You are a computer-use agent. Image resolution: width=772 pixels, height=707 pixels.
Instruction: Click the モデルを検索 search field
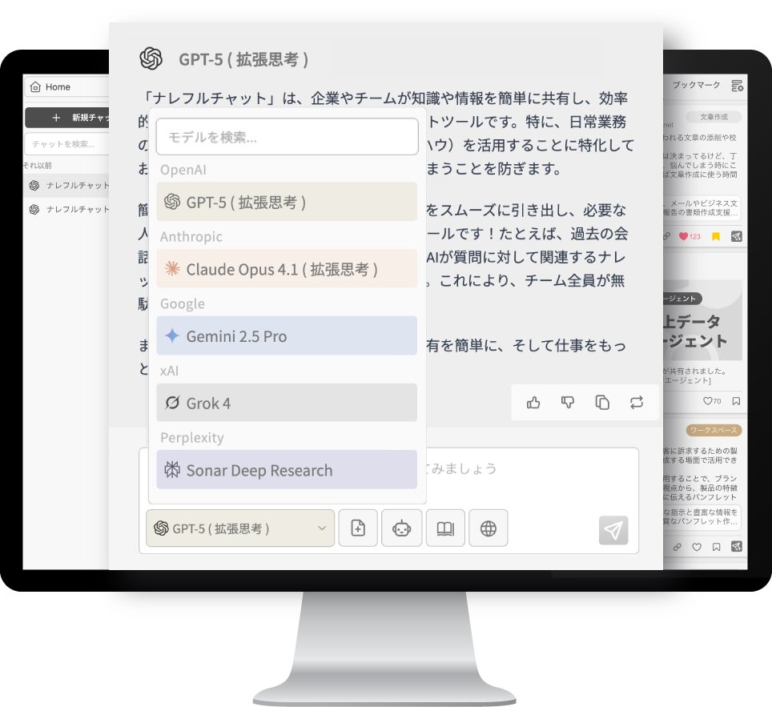pyautogui.click(x=287, y=136)
